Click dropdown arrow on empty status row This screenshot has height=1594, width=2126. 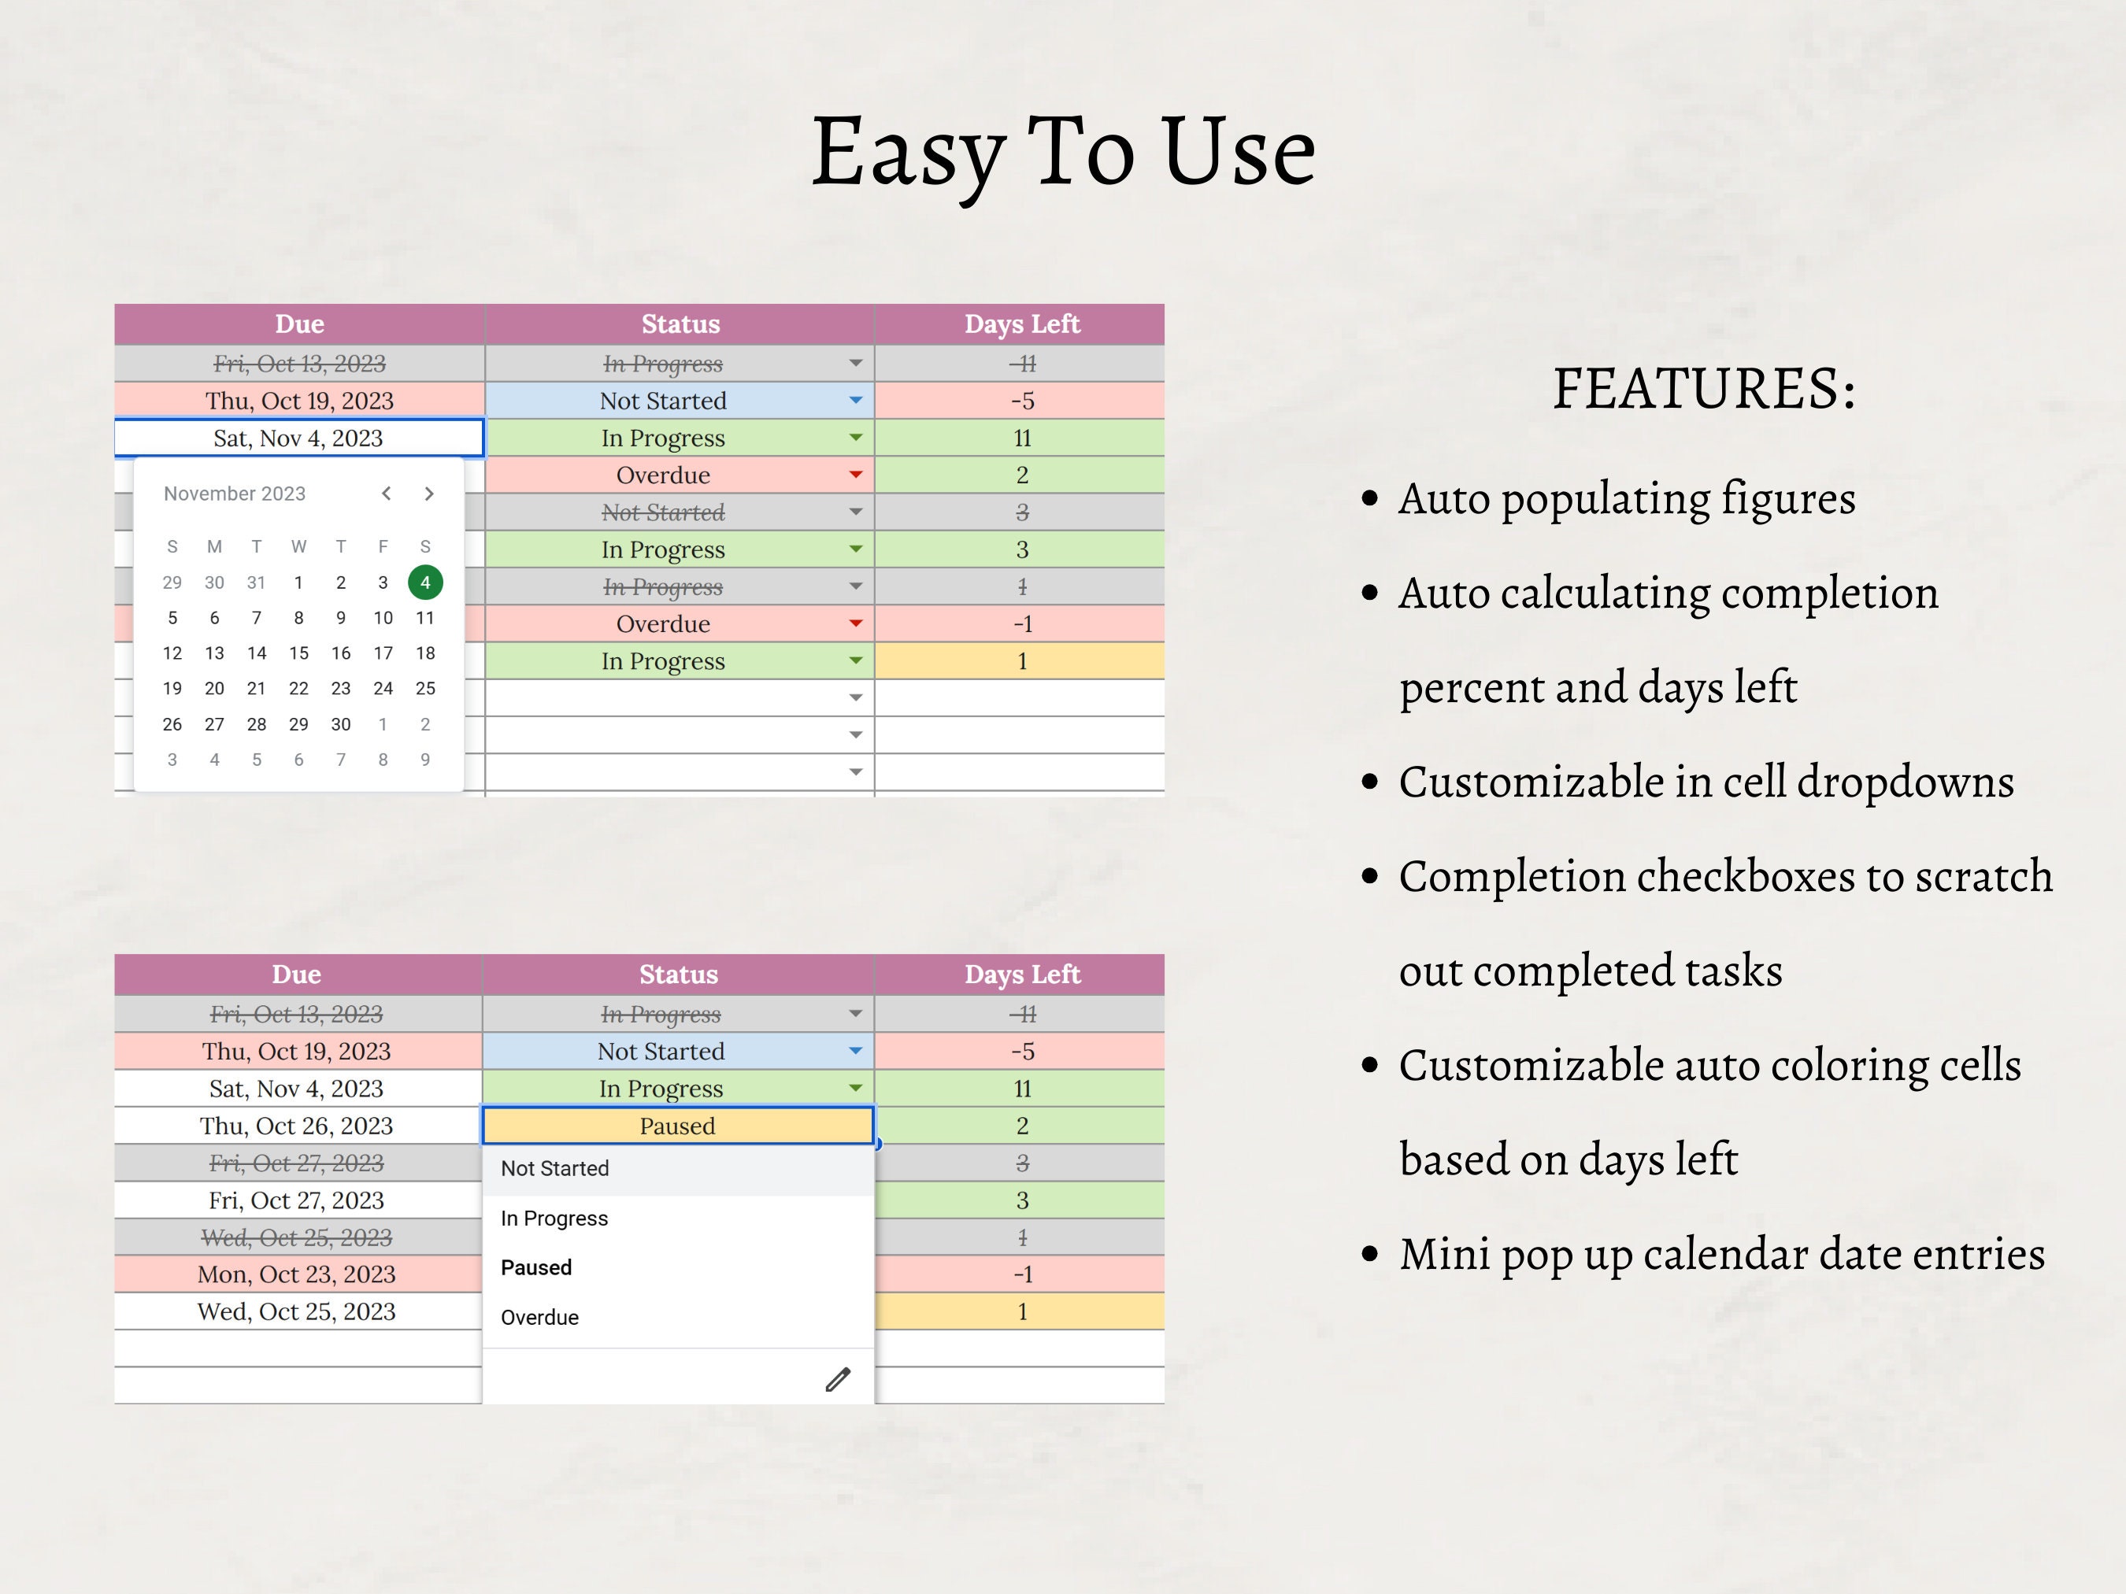855,698
